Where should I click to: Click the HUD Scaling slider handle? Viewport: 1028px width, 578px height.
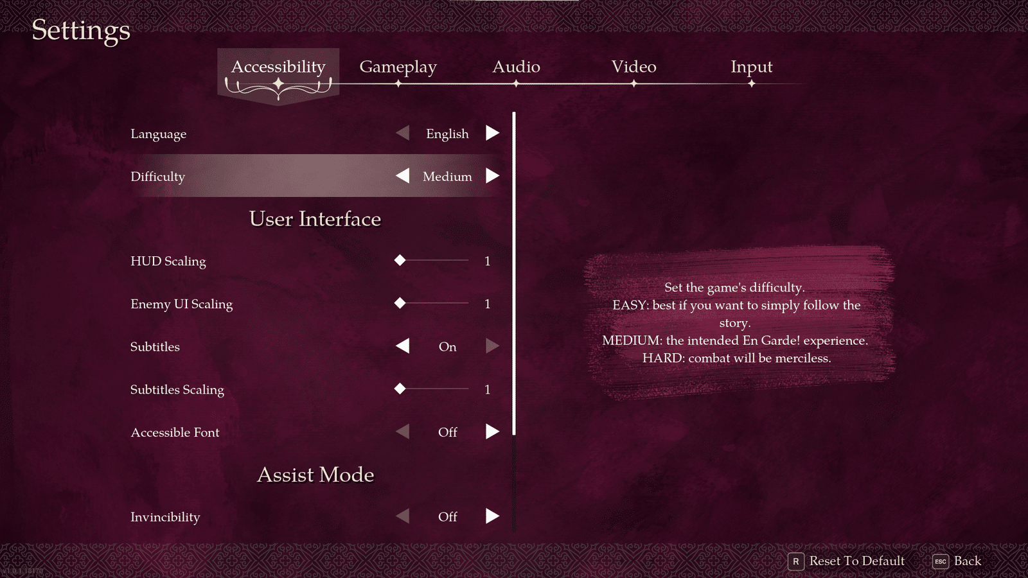[400, 260]
